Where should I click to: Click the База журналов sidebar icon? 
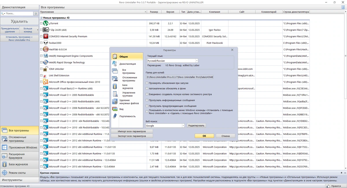pyautogui.click(x=4, y=164)
